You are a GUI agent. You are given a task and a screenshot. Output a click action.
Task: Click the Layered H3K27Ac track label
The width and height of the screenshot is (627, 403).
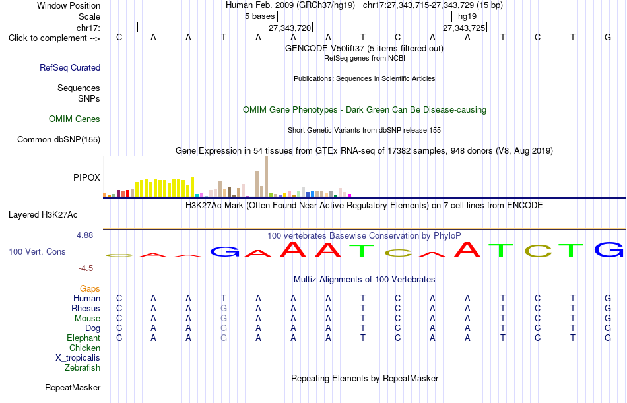coord(43,215)
